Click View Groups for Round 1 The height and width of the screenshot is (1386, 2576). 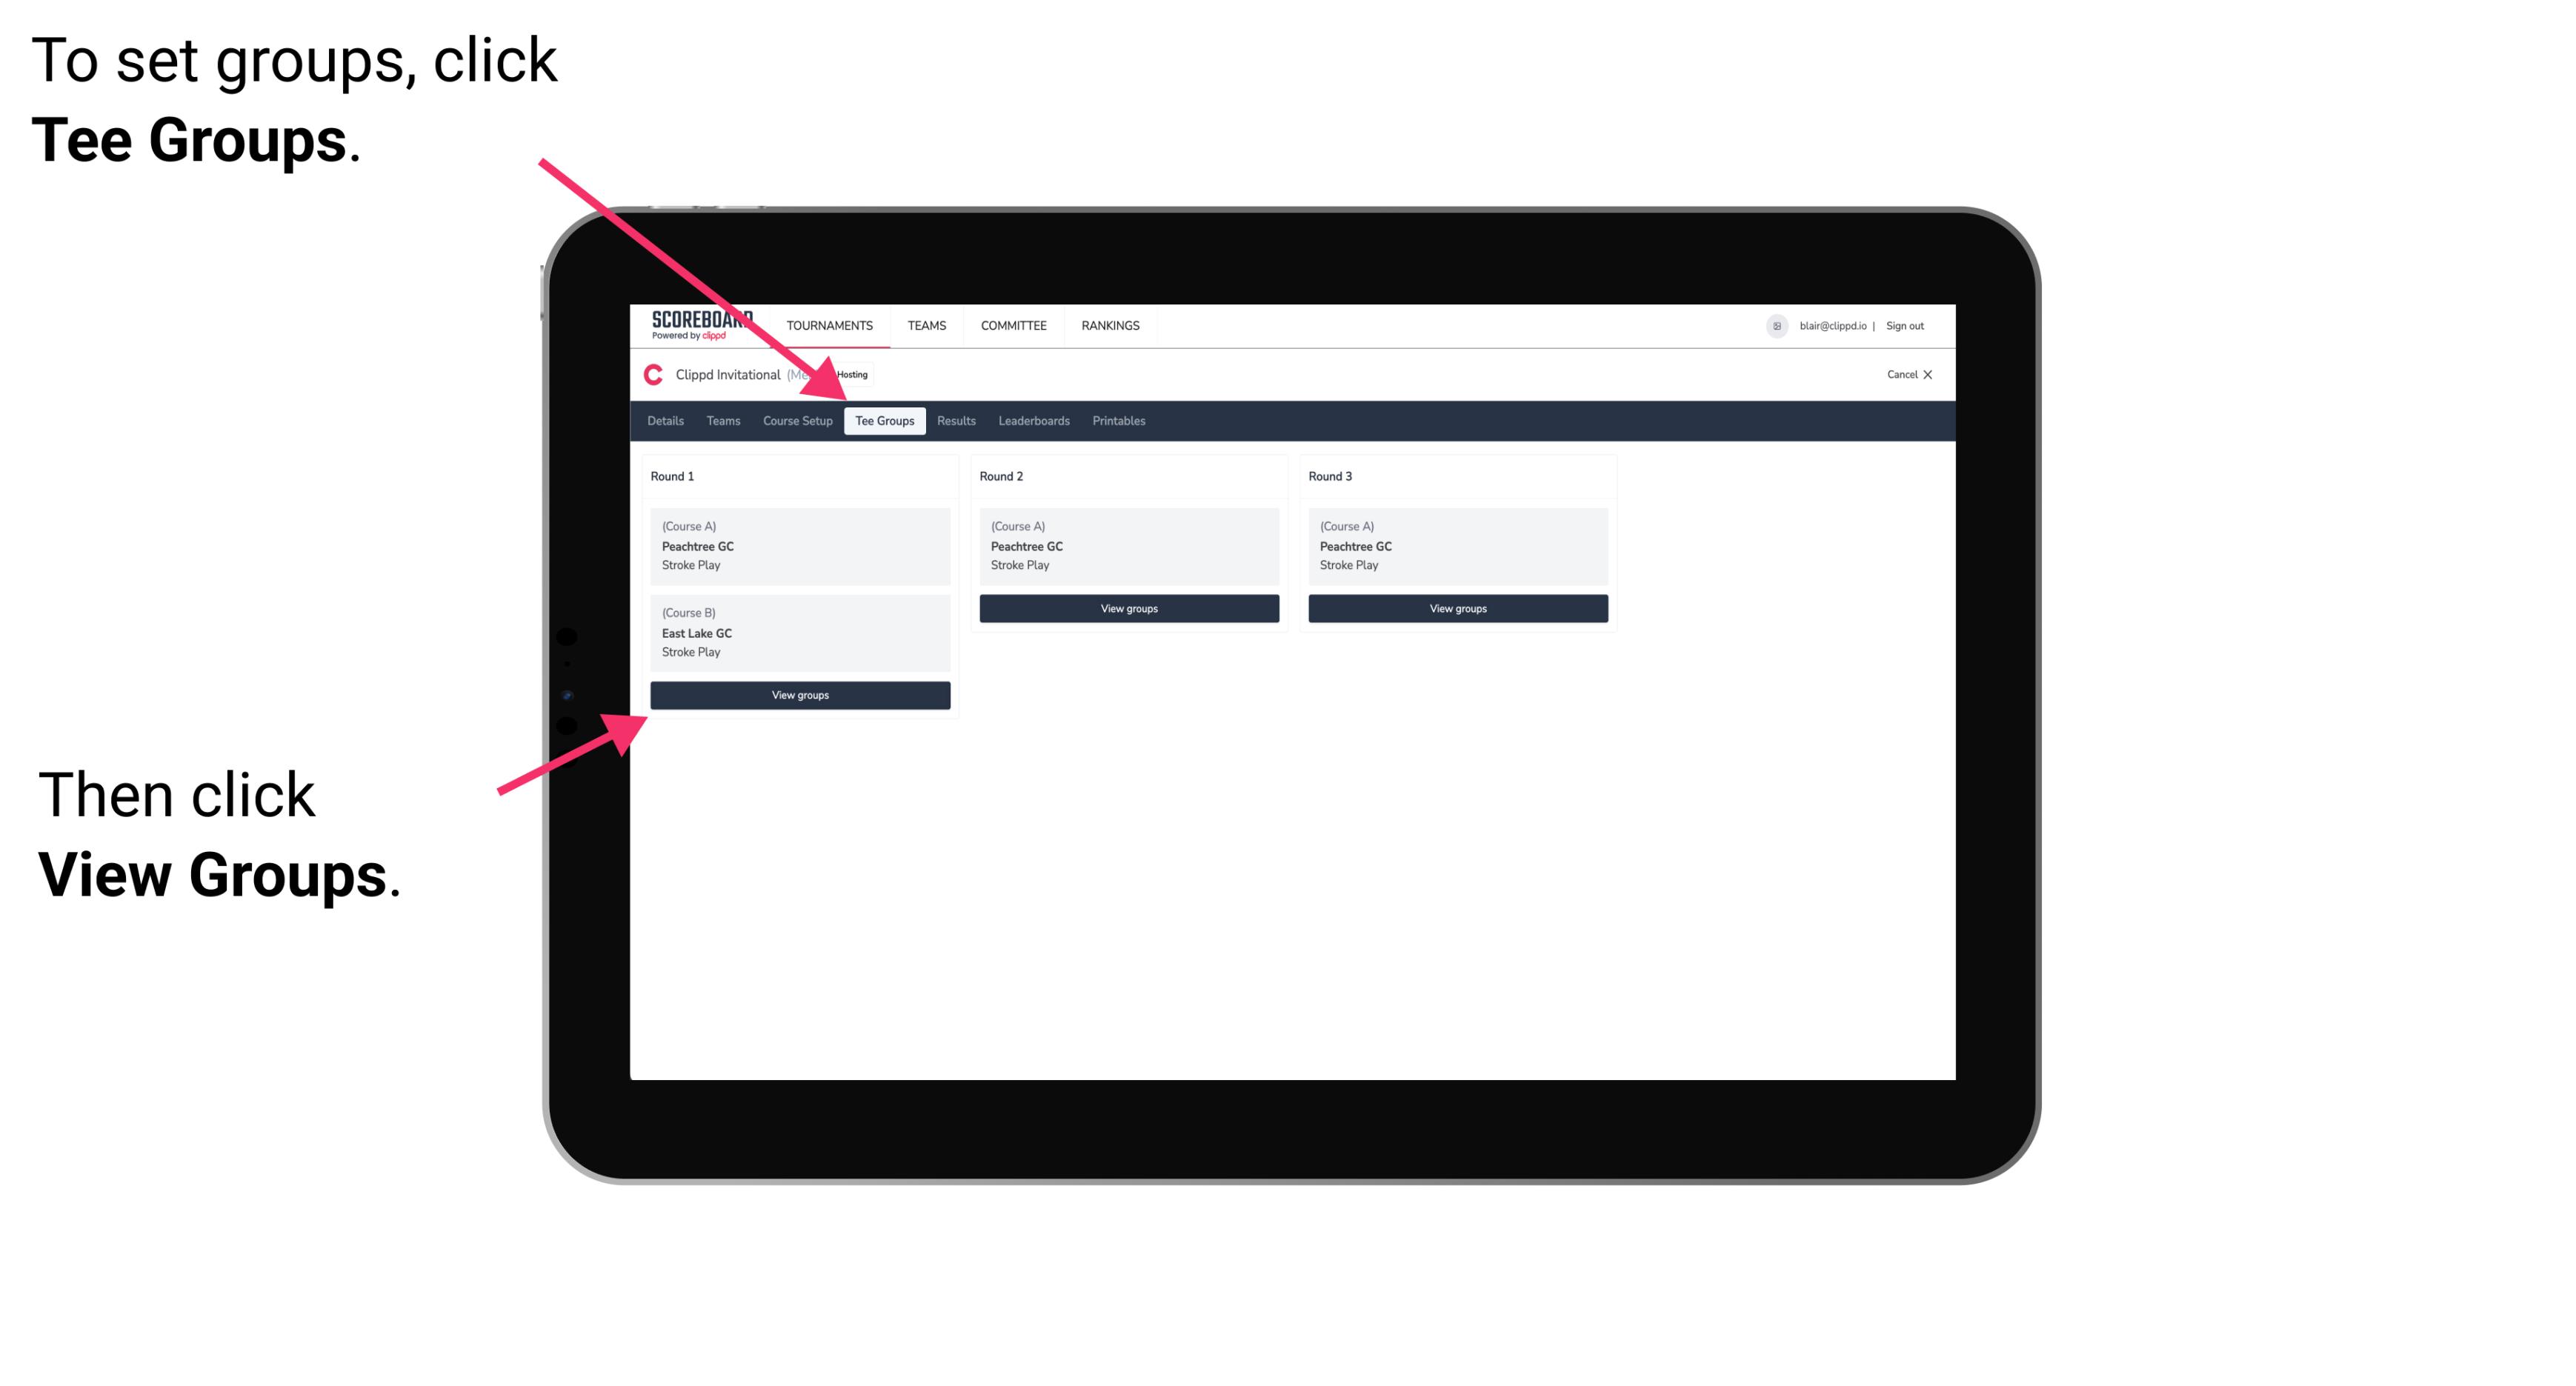(801, 696)
